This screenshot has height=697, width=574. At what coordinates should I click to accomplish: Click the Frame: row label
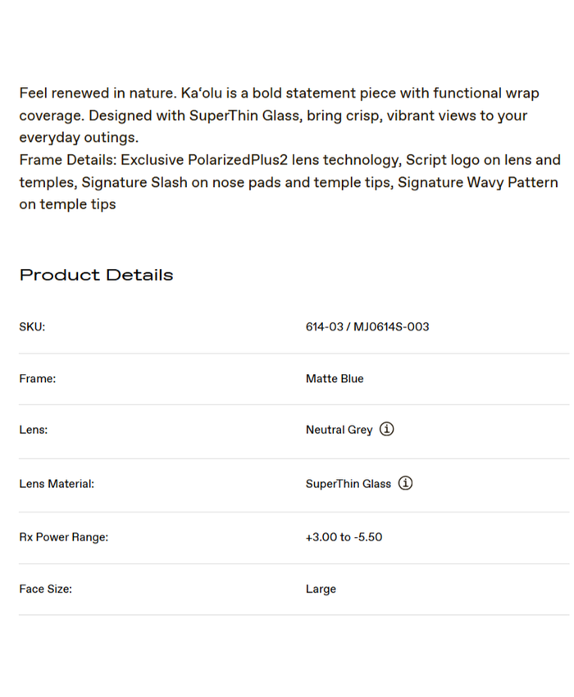37,379
